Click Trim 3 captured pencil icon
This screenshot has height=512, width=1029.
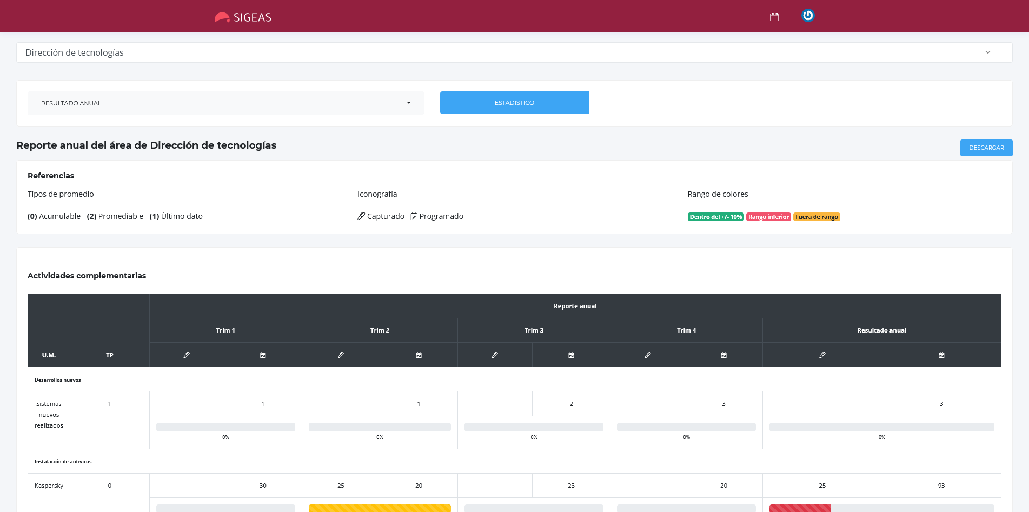[x=495, y=355]
